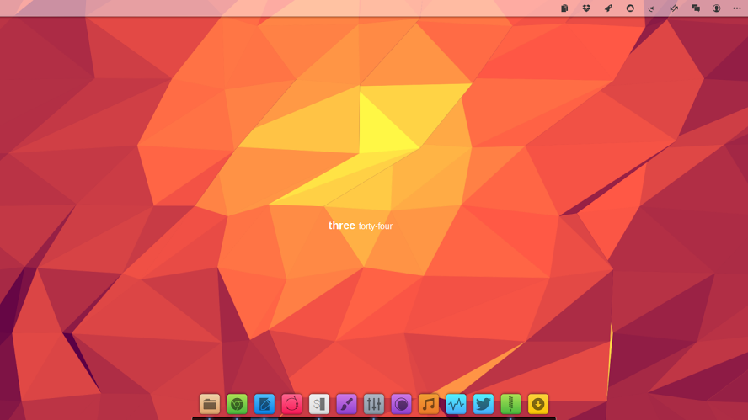Open the green archive zipper dock icon
Screen dimensions: 748x420
pyautogui.click(x=510, y=404)
